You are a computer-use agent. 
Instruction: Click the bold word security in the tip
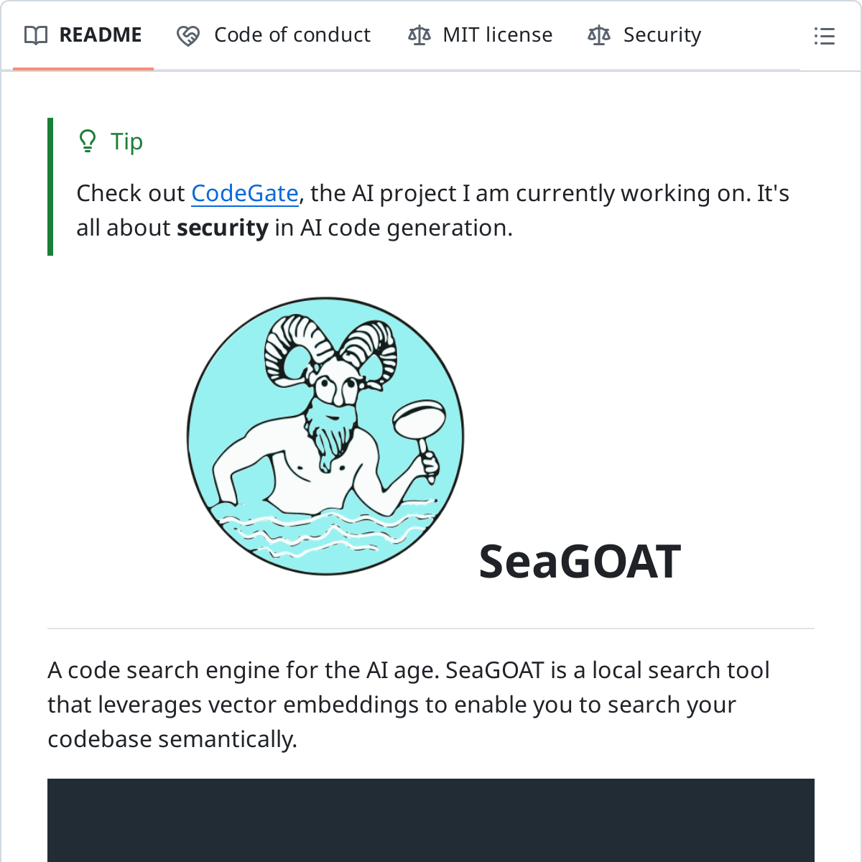pos(223,227)
